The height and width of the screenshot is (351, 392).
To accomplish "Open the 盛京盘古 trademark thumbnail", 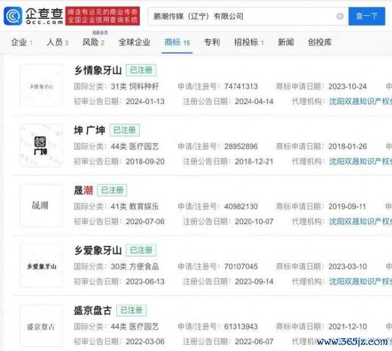I will click(42, 326).
